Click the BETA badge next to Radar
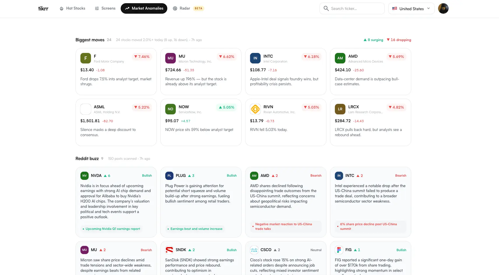Viewport: 499px width, 275px height. 198,8
